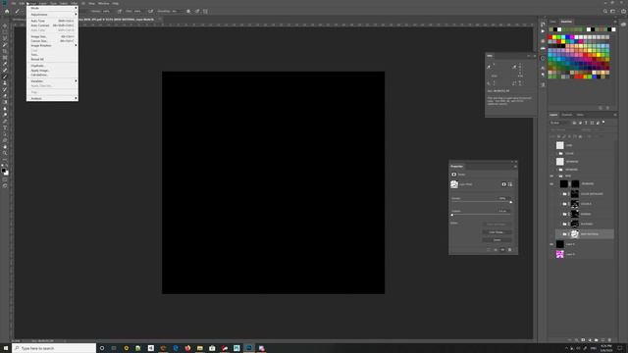
Task: Select the Eyedropper tool
Action: (5, 64)
